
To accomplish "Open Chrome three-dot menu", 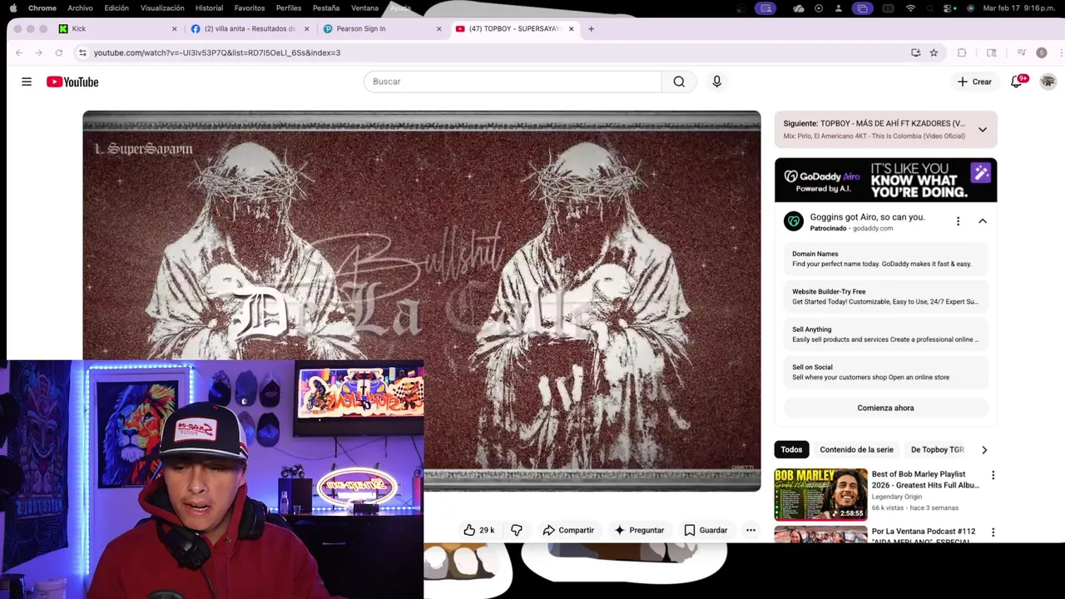I will (1061, 52).
